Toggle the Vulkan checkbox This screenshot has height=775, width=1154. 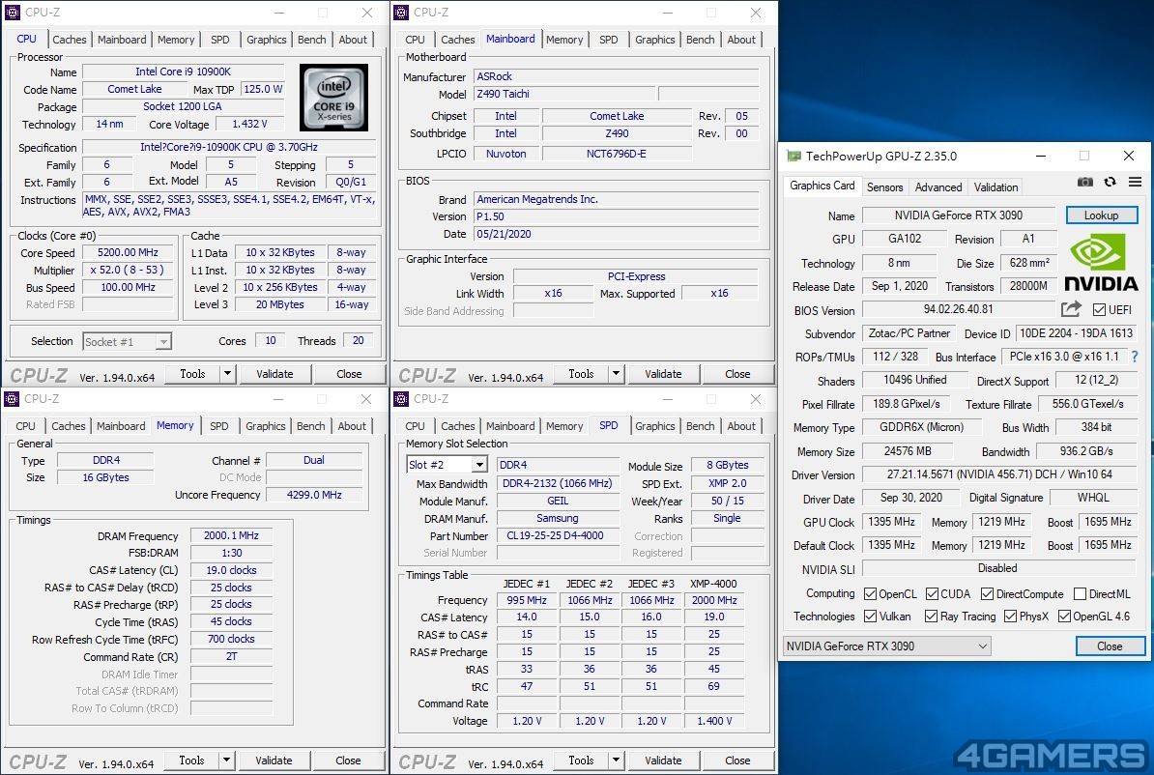tap(870, 616)
